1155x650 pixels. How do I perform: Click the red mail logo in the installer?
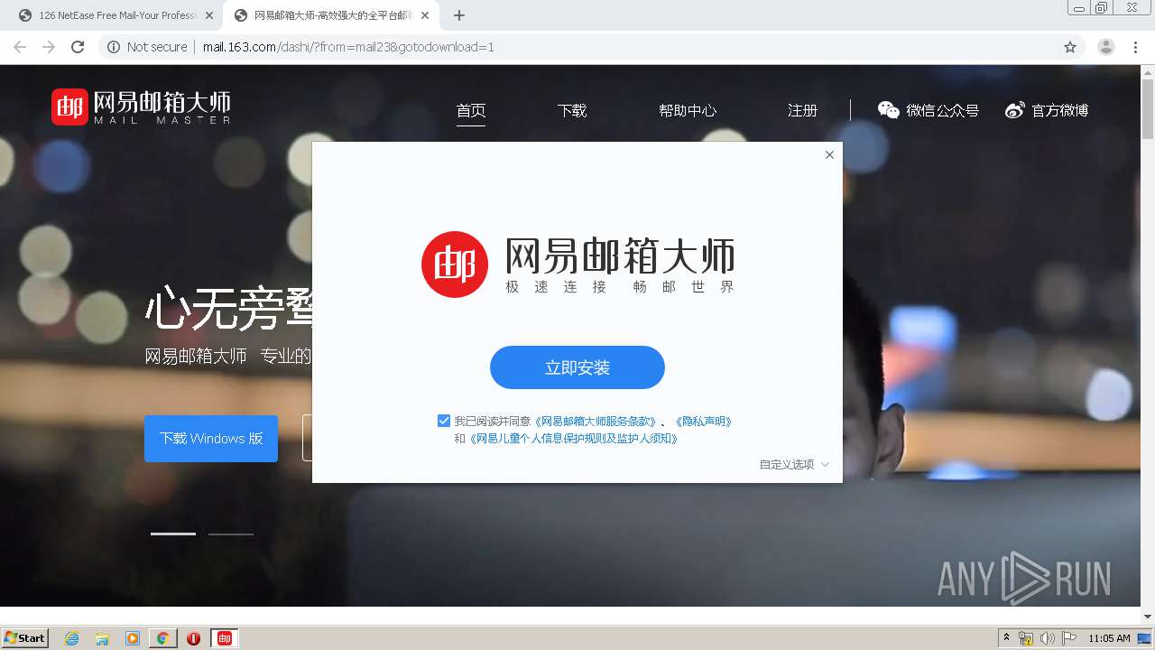(455, 264)
